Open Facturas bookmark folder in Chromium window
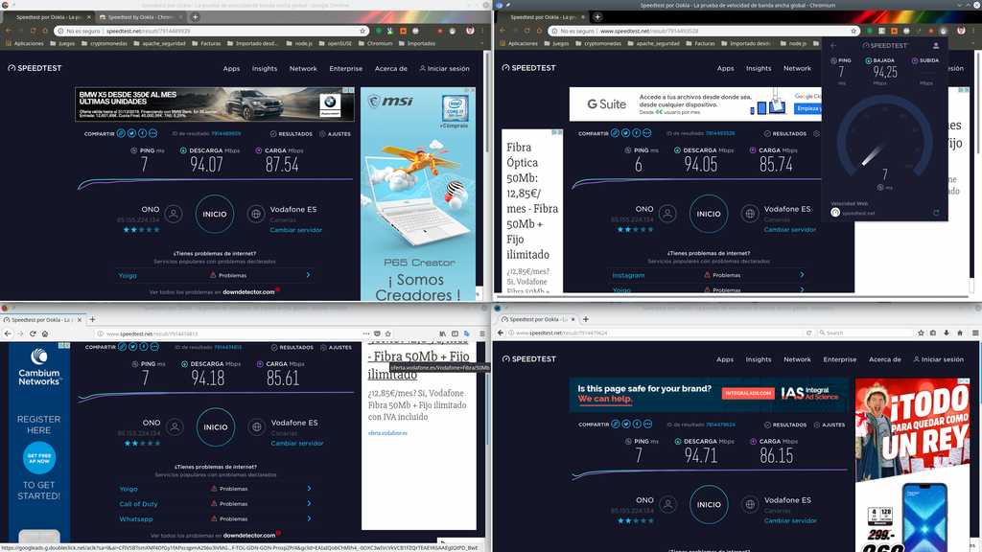This screenshot has height=552, width=982. [700, 44]
